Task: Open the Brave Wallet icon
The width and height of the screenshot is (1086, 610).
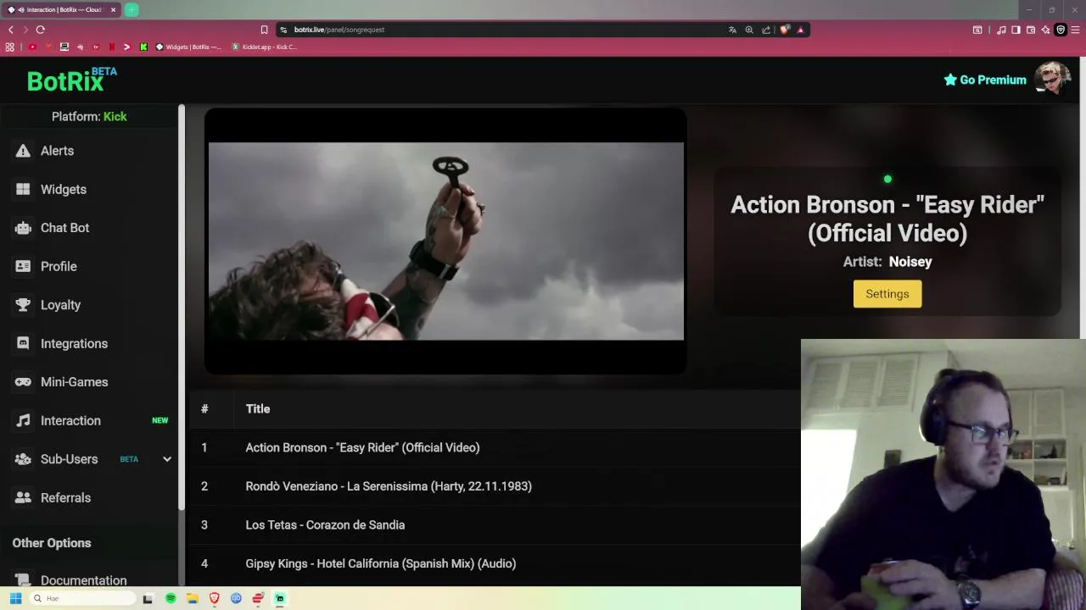Action: tap(1031, 30)
